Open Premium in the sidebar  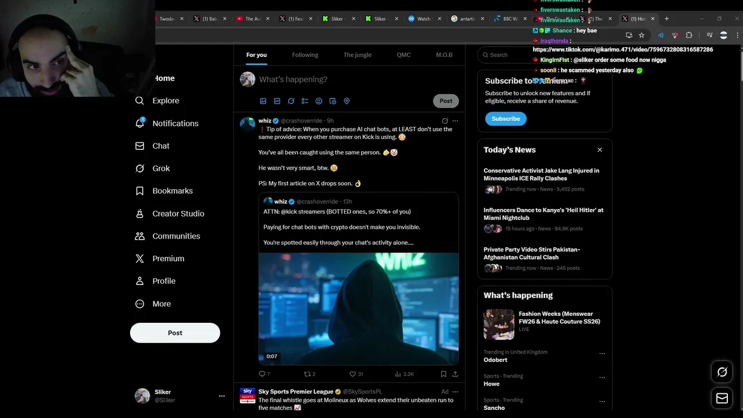(160, 258)
